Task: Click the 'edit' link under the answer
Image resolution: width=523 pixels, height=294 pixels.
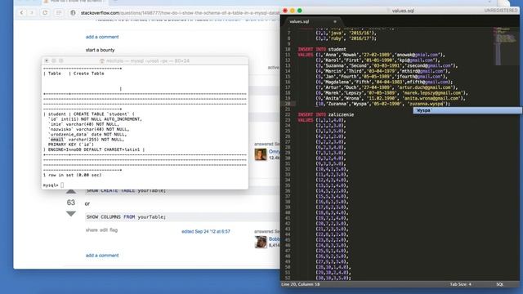Action: tap(104, 230)
